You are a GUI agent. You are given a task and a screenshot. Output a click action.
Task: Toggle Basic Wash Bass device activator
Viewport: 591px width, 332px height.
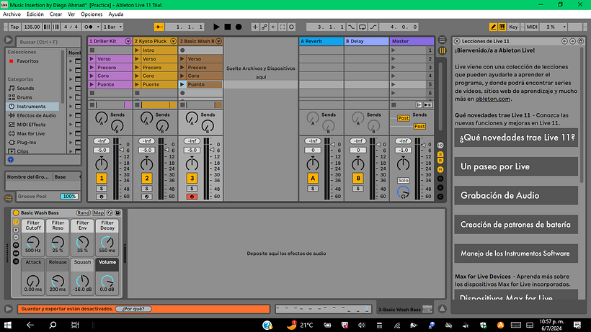[16, 212]
